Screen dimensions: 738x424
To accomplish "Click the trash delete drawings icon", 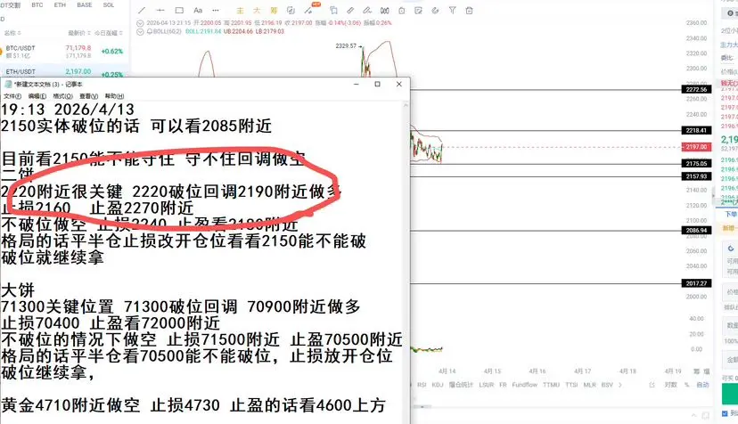I will pyautogui.click(x=469, y=11).
